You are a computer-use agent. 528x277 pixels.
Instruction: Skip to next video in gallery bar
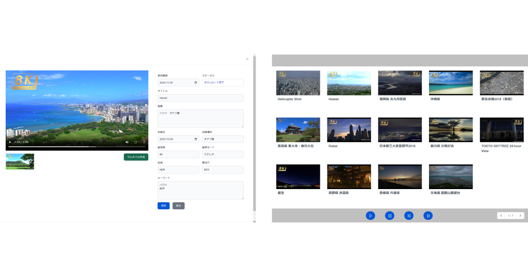click(x=428, y=215)
